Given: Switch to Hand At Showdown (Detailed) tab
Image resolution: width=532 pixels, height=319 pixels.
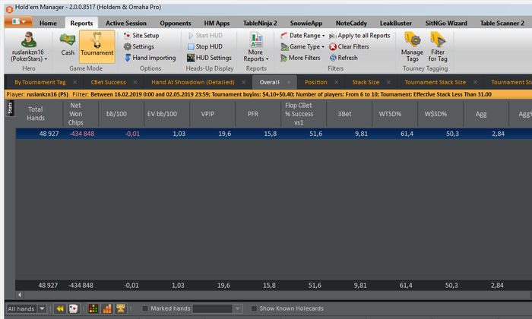Looking at the screenshot, I should (x=193, y=82).
